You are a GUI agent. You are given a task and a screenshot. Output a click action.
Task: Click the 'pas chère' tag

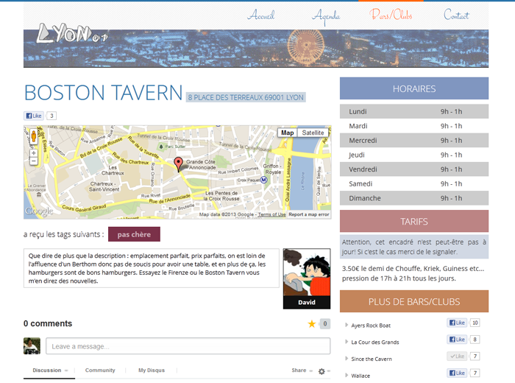[x=134, y=234]
